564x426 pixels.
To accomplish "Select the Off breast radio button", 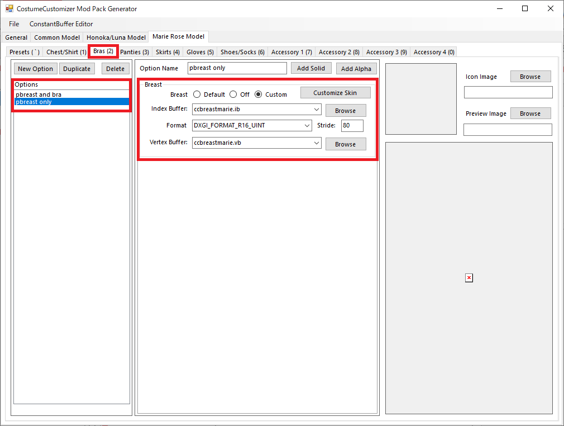I will click(x=233, y=94).
